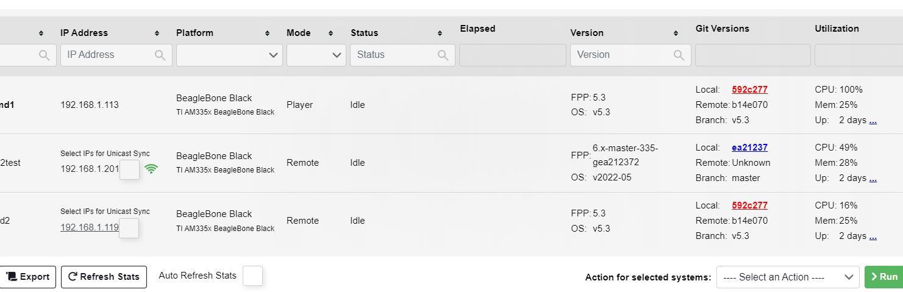The height and width of the screenshot is (292, 903).
Task: Sort by the Platform column arrows
Action: coord(267,33)
